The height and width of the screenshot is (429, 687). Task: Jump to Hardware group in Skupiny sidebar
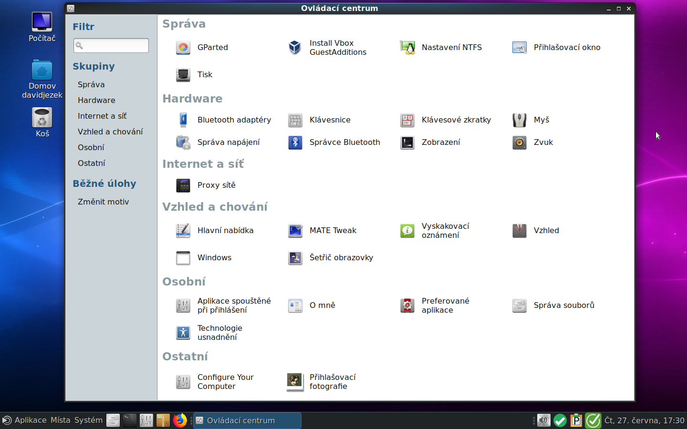(x=96, y=100)
